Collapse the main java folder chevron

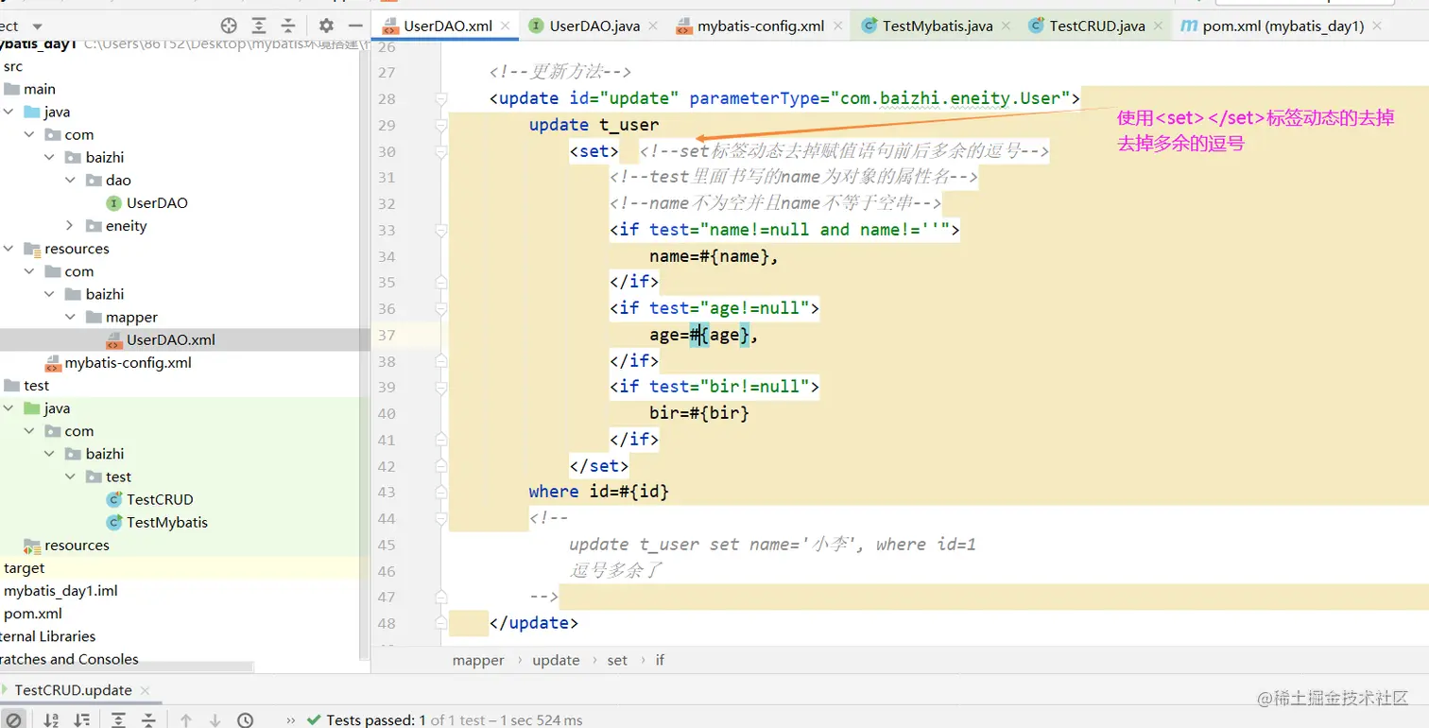click(9, 112)
